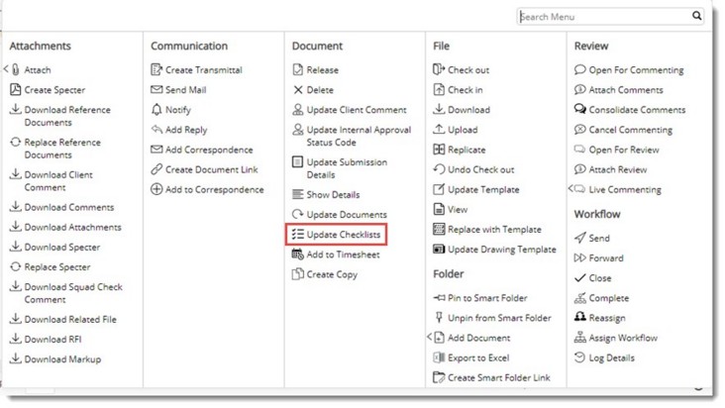Click the Export to Excel icon
The width and height of the screenshot is (725, 408).
point(440,357)
